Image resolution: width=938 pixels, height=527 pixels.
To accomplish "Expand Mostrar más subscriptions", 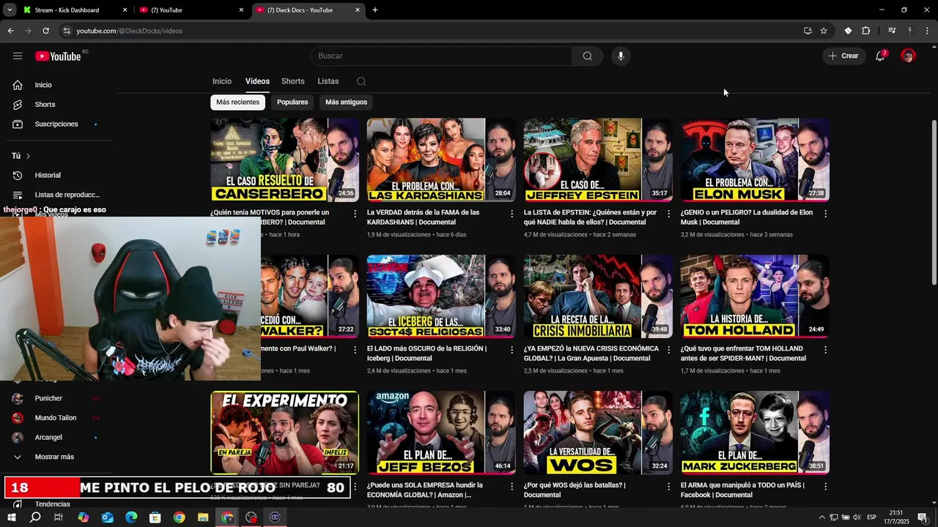I will pos(56,457).
